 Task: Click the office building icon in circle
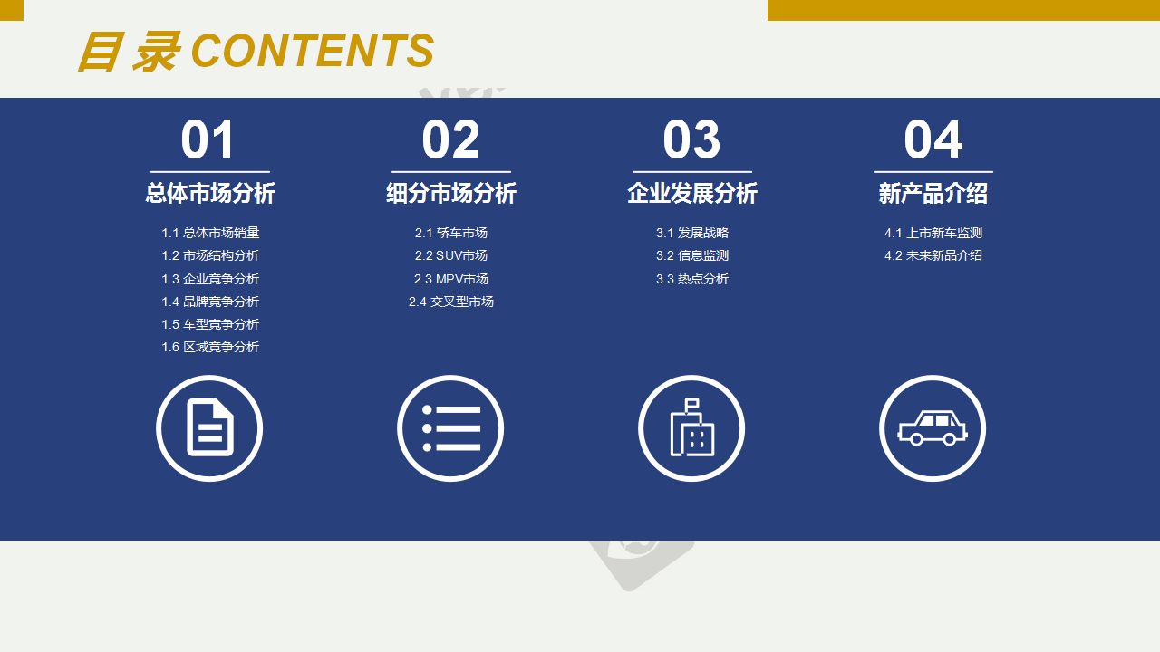point(691,427)
